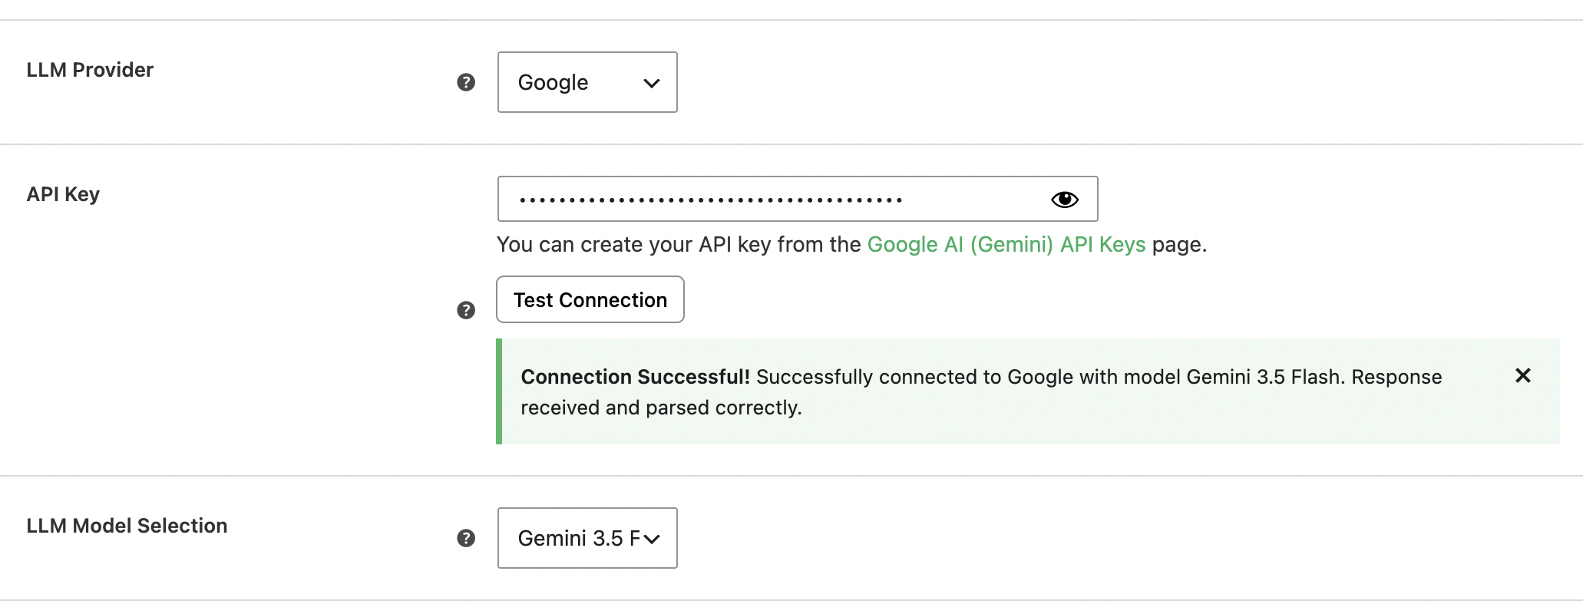Open the Google AI (Gemini) API Keys link
The image size is (1583, 614).
coord(1006,244)
